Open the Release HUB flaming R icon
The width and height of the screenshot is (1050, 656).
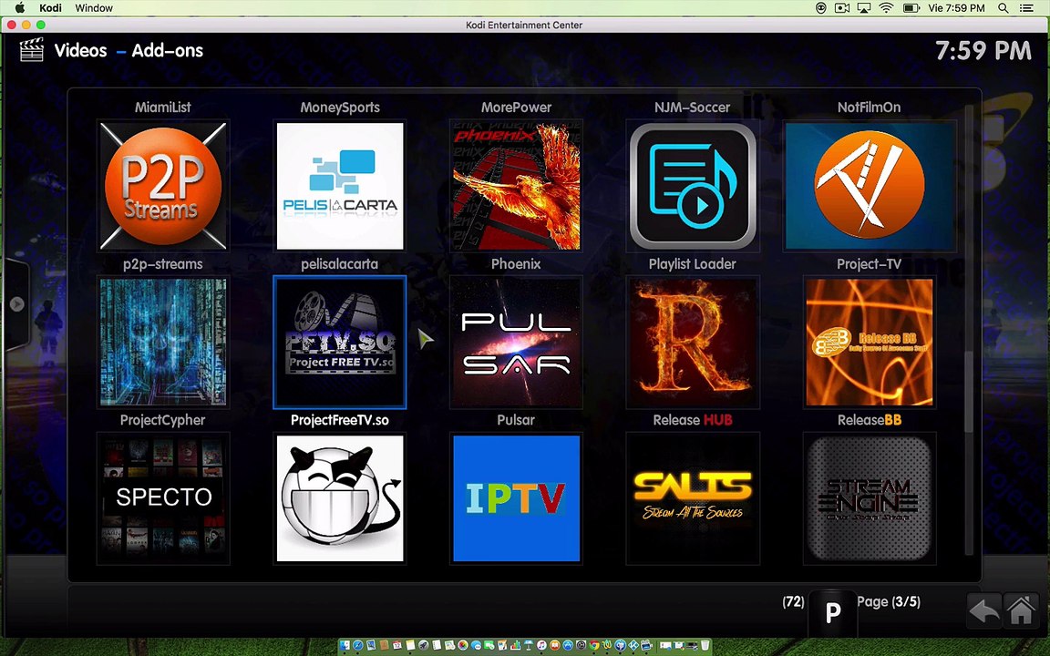[x=693, y=342]
